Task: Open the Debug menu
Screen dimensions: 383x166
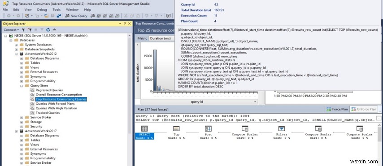Action: click(x=42, y=10)
